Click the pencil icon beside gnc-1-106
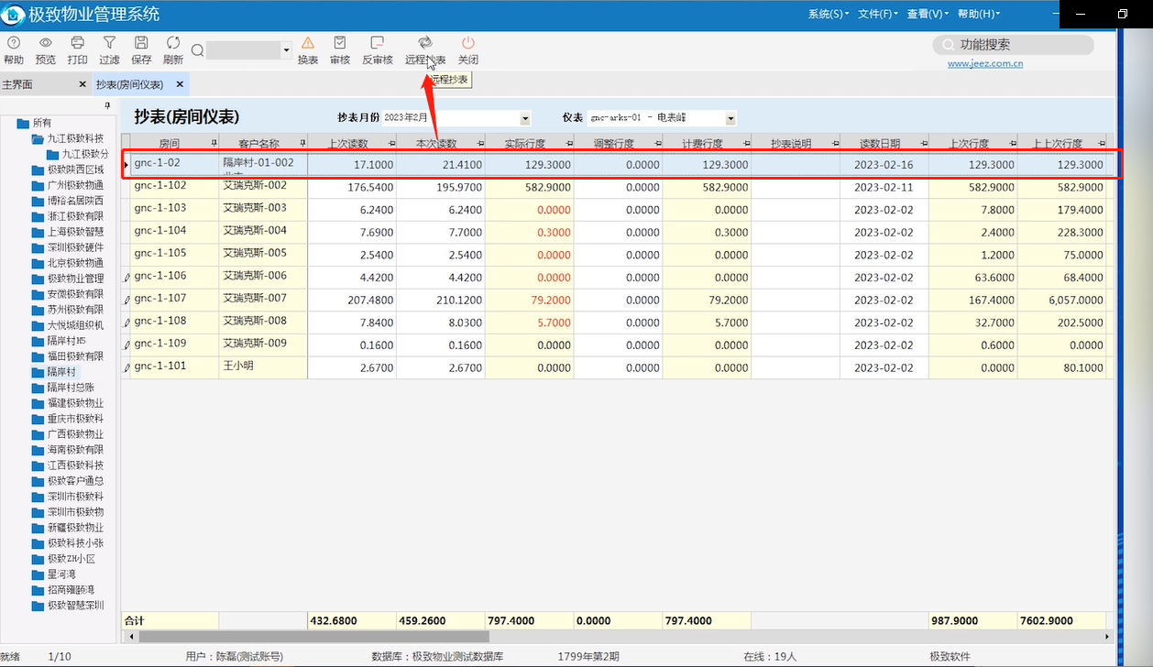The image size is (1153, 667). pos(126,278)
